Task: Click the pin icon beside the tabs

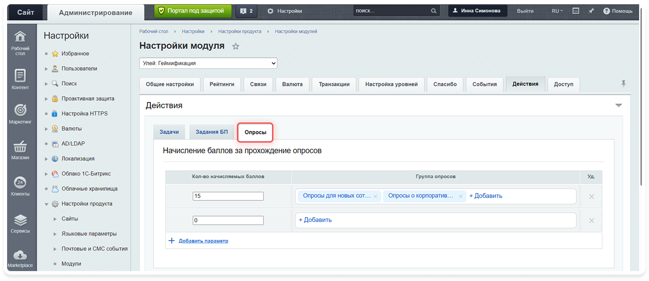Action: [623, 84]
